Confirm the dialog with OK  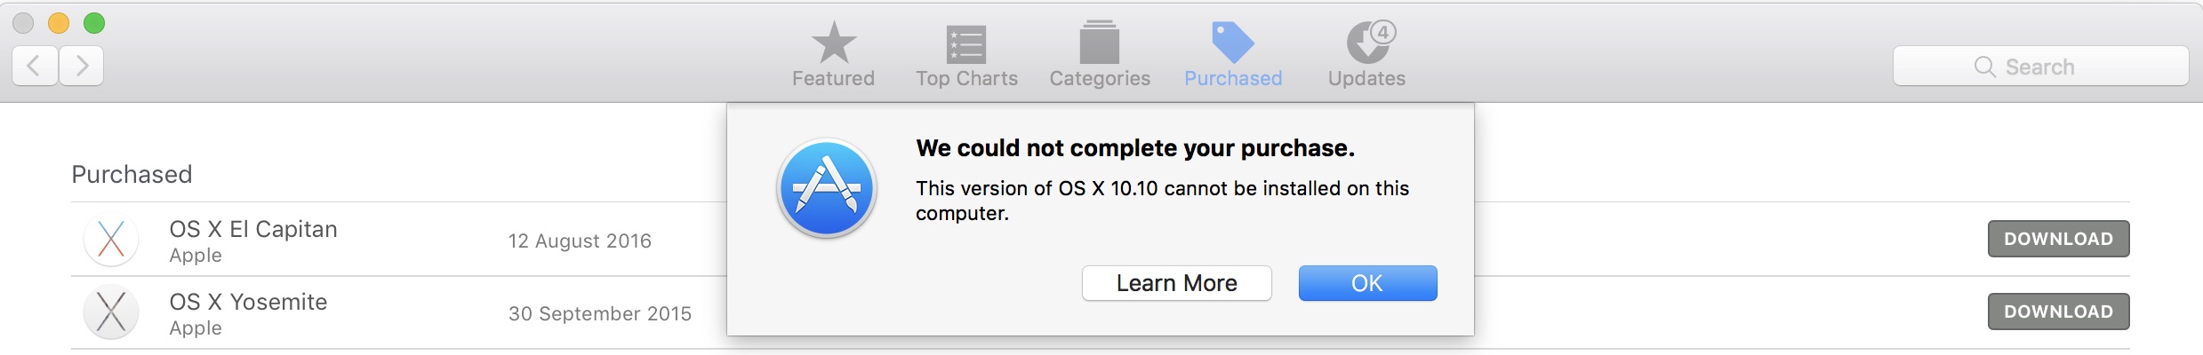click(1367, 283)
